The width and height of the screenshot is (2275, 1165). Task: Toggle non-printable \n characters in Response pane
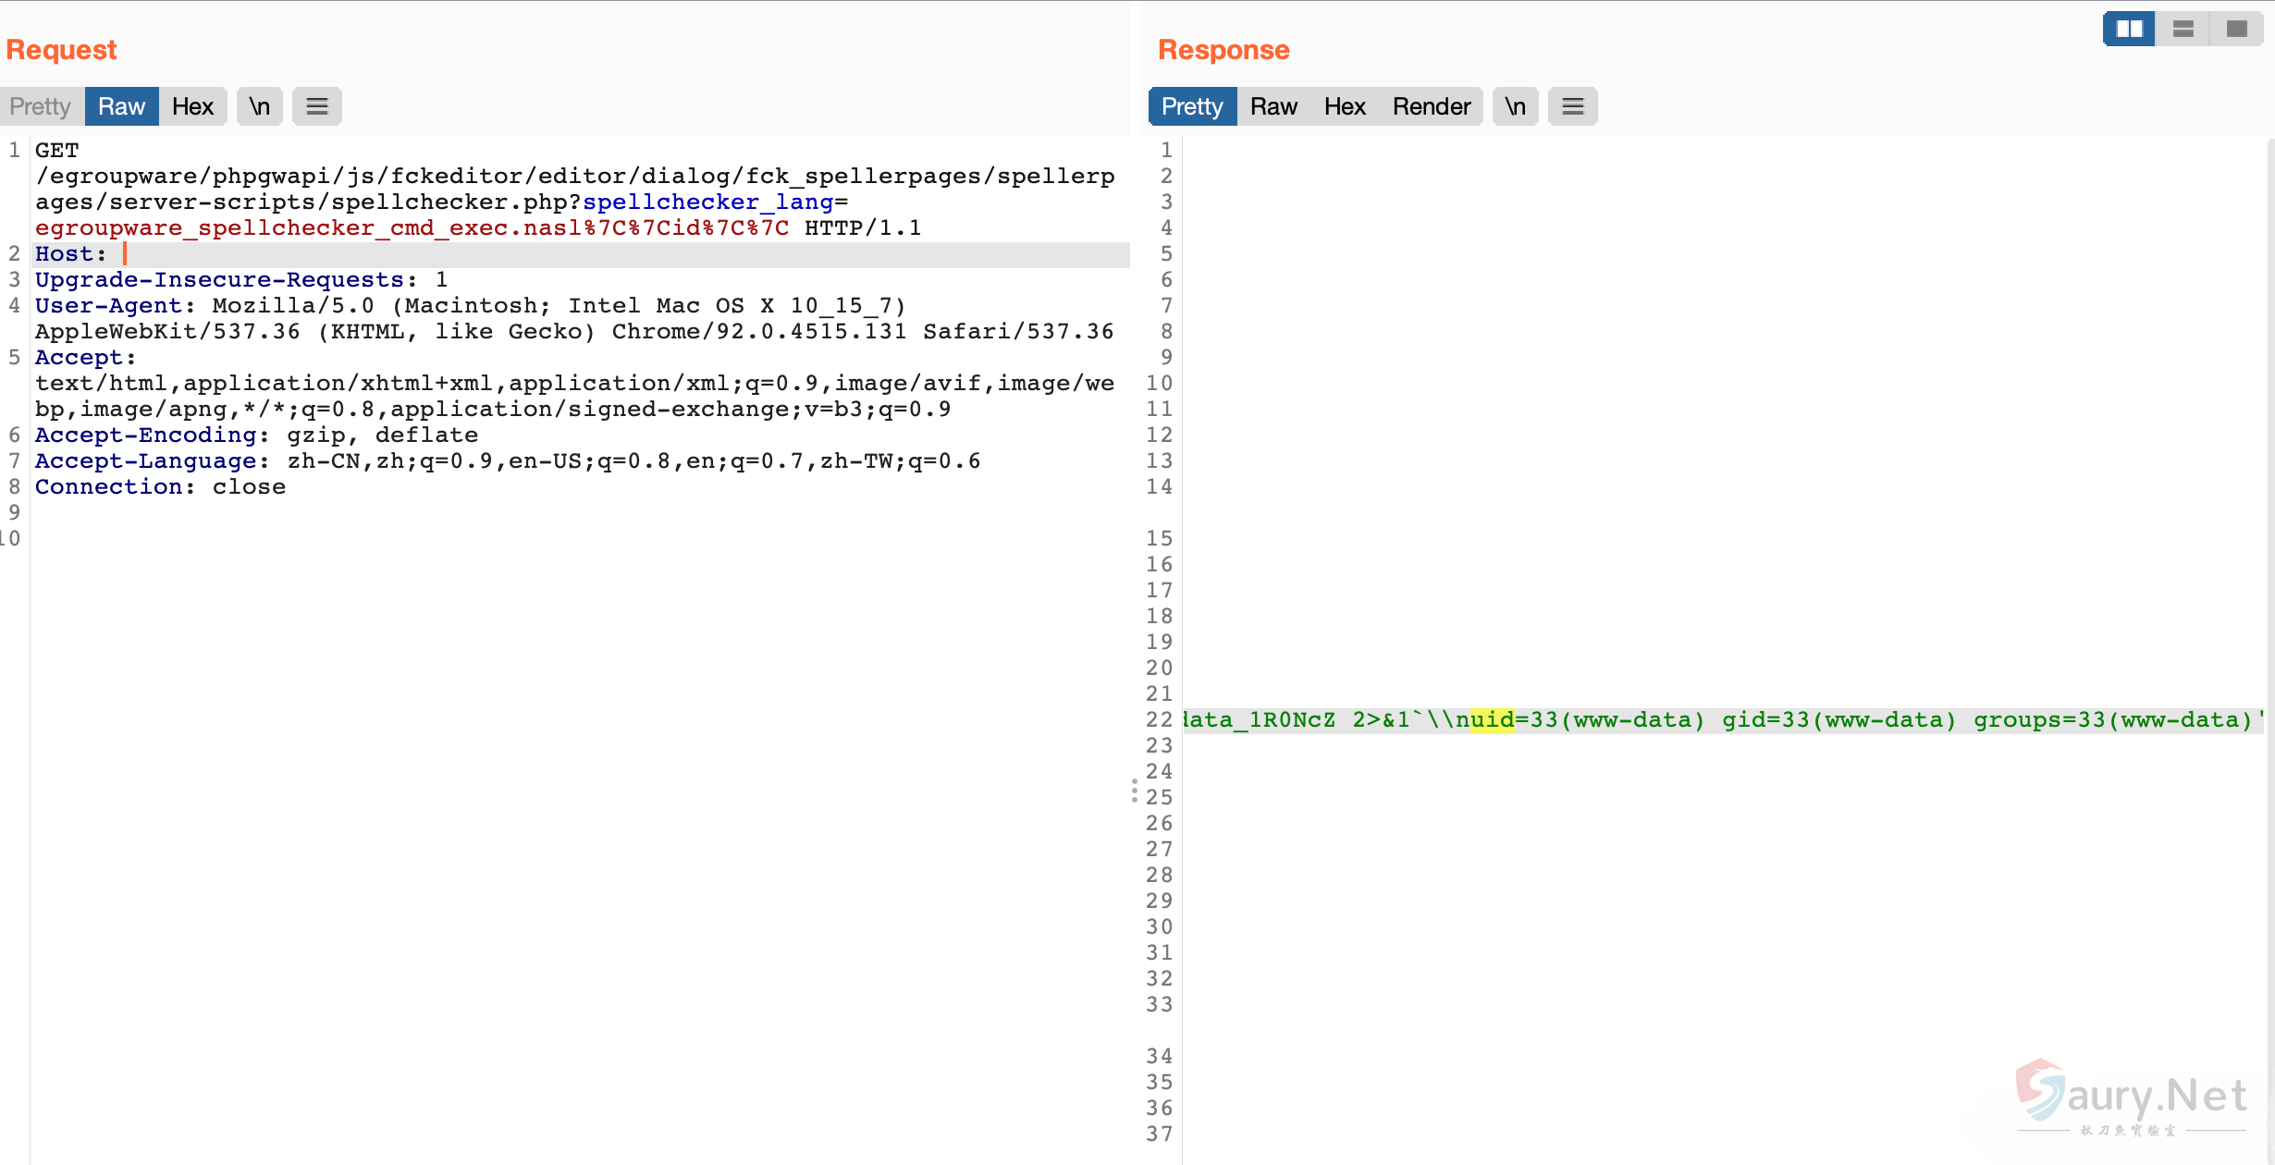(1515, 106)
